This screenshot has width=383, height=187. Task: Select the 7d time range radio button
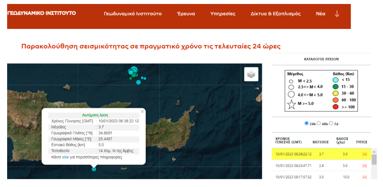pyautogui.click(x=332, y=123)
